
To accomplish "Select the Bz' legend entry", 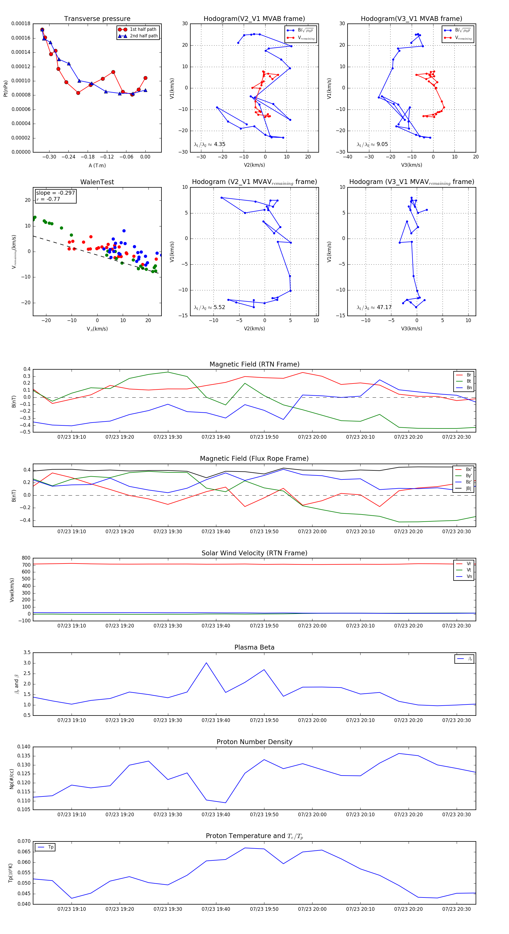I will (464, 482).
